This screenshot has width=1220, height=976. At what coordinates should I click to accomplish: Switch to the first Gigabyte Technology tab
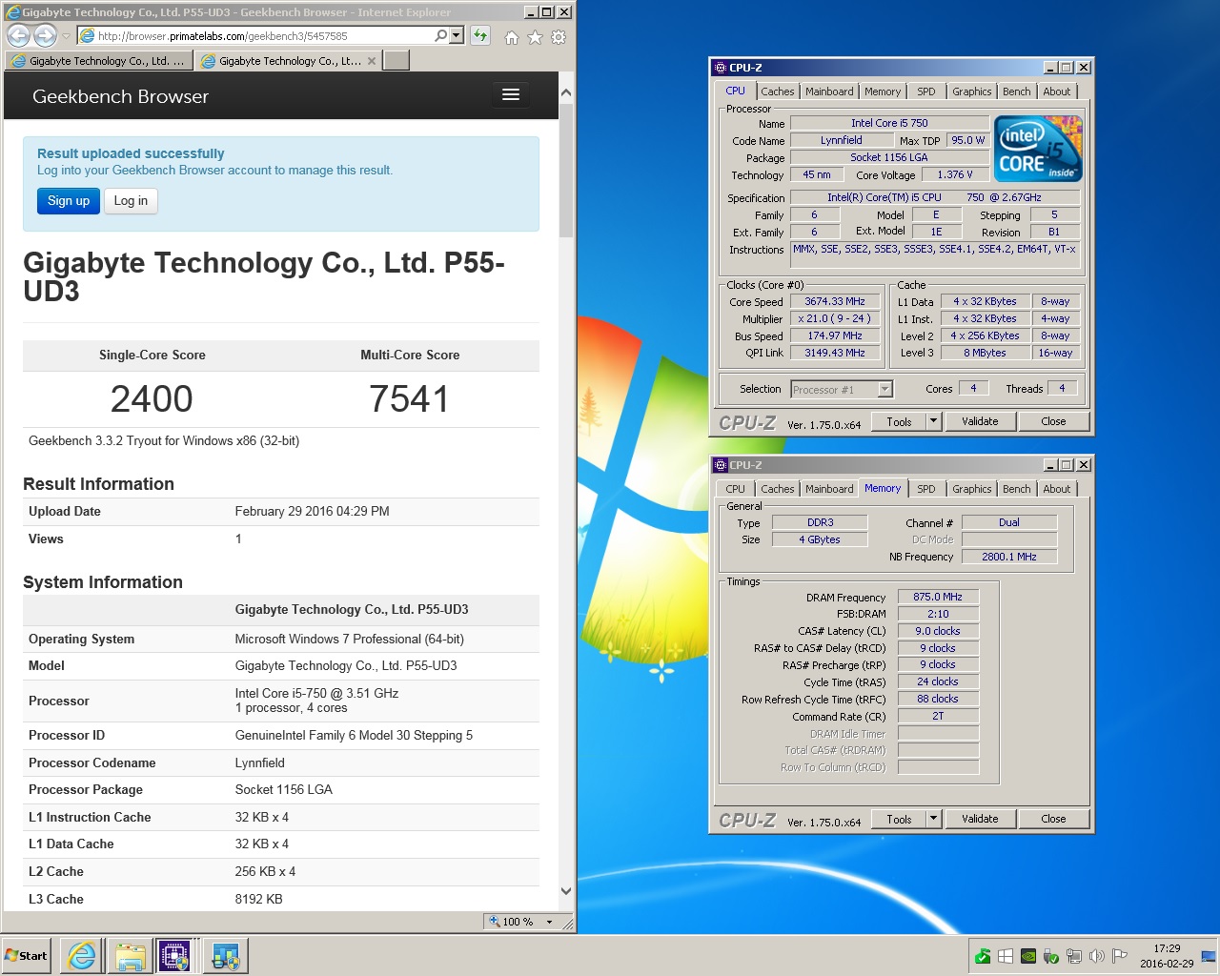pyautogui.click(x=99, y=60)
